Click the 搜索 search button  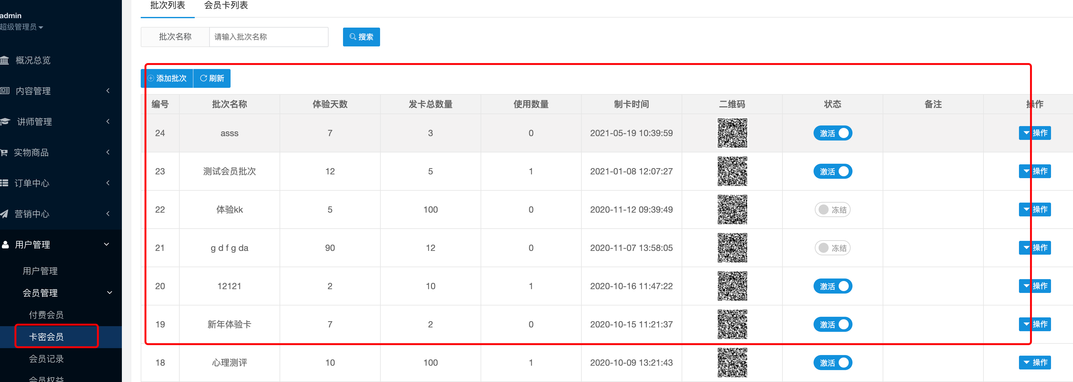(361, 37)
